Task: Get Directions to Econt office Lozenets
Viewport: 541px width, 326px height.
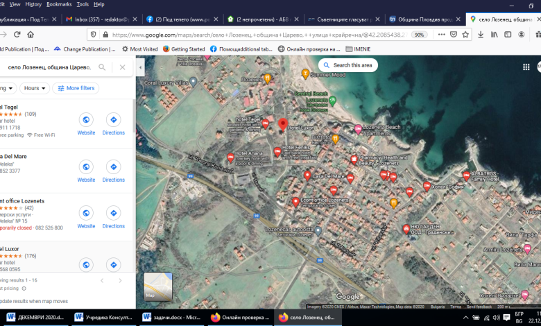Action: pyautogui.click(x=114, y=218)
